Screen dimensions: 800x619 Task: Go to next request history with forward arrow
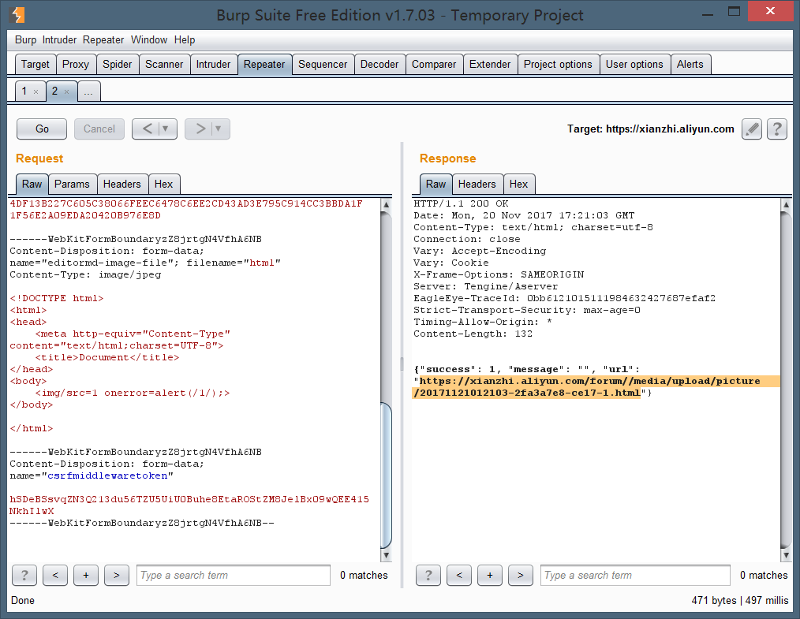click(x=200, y=129)
